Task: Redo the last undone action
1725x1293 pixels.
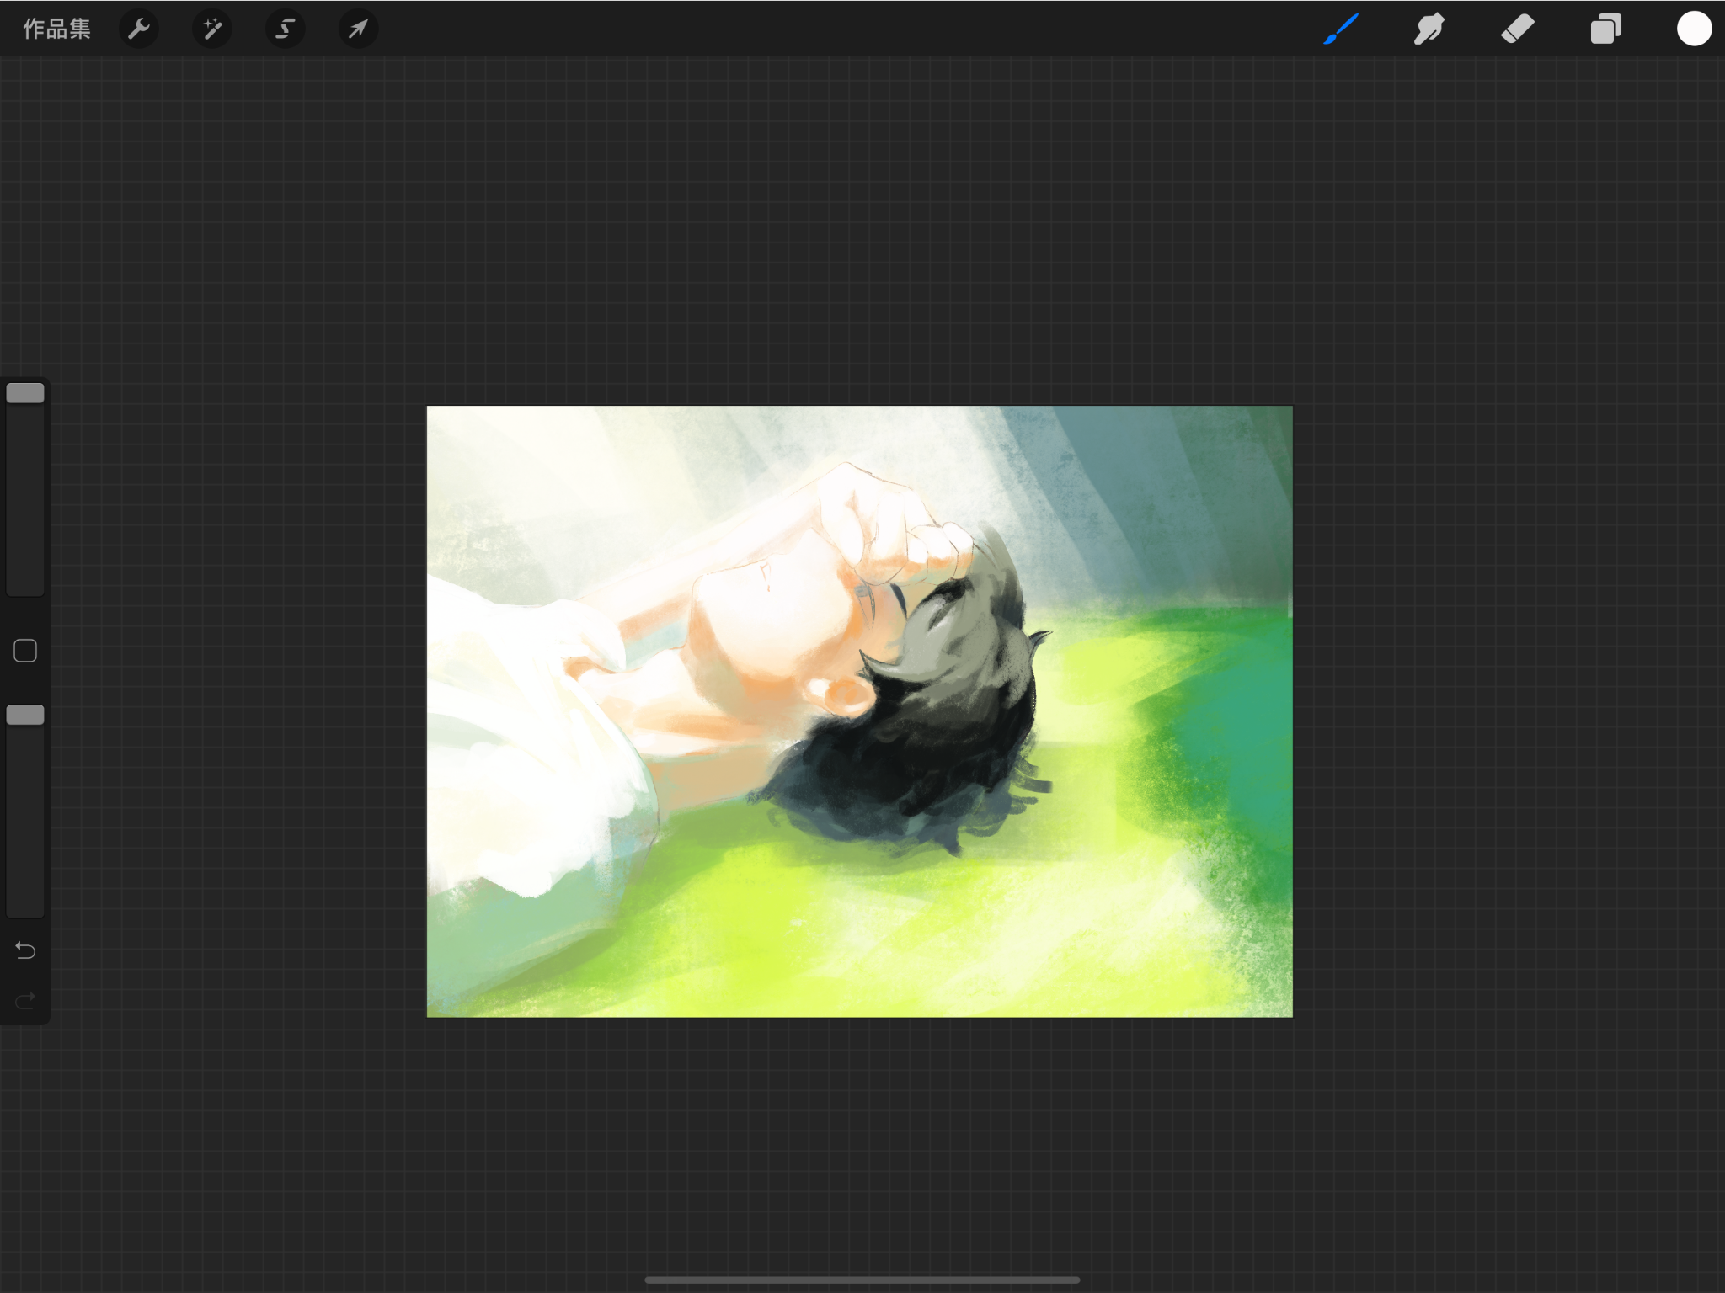Action: point(25,1000)
